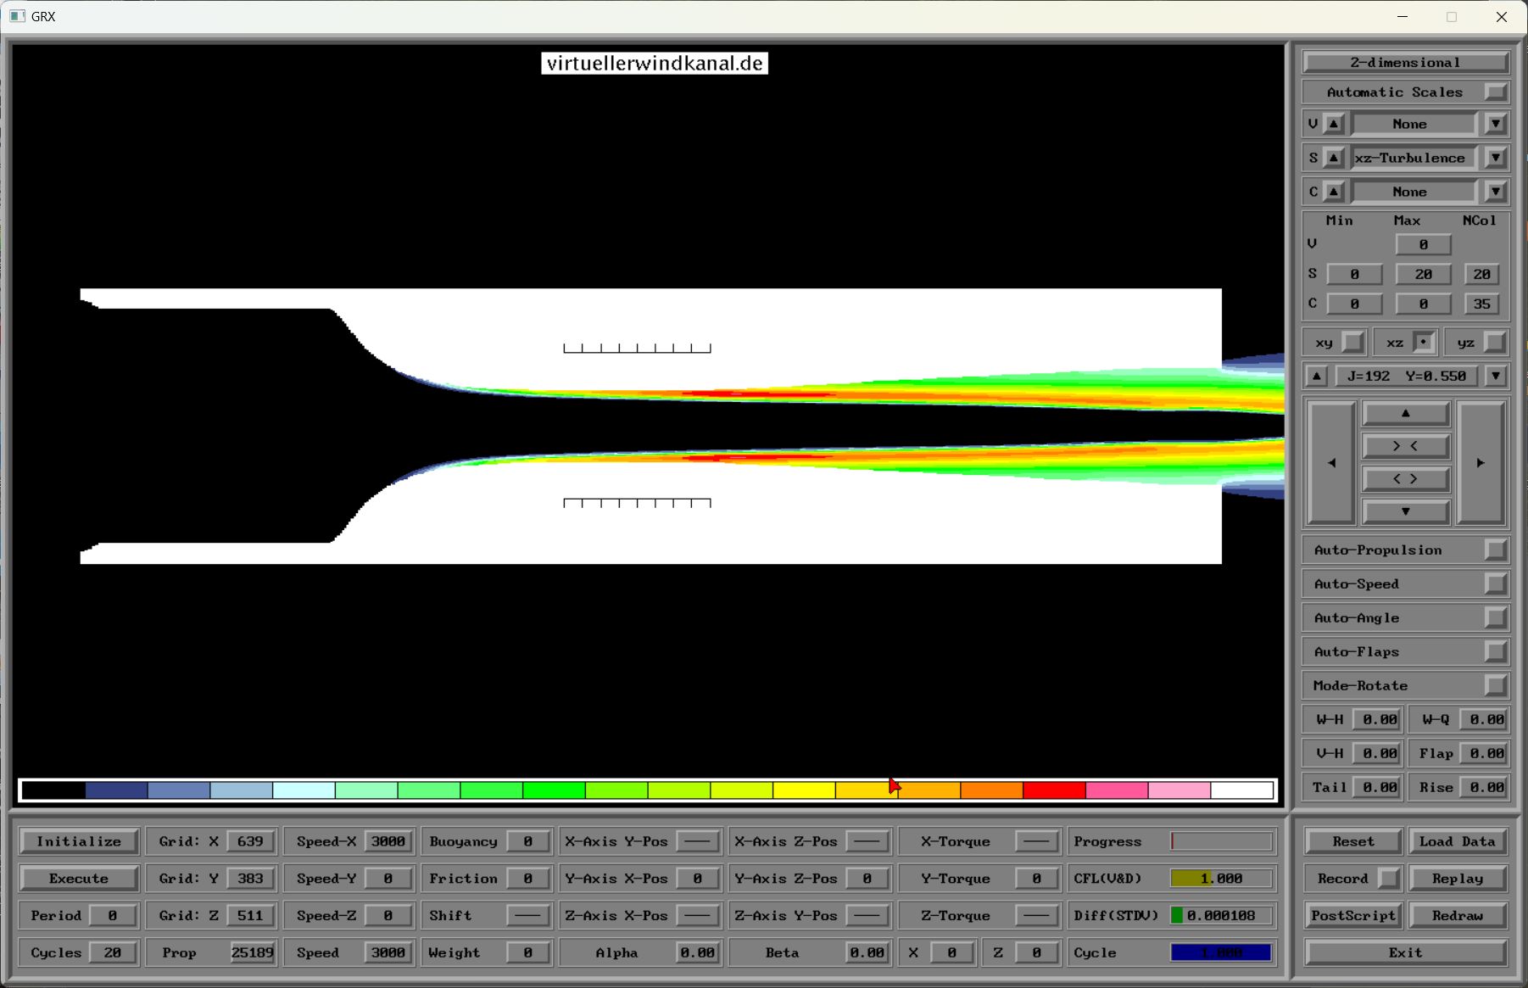This screenshot has height=988, width=1528.
Task: Click the pink color scale swatch
Action: (1117, 790)
